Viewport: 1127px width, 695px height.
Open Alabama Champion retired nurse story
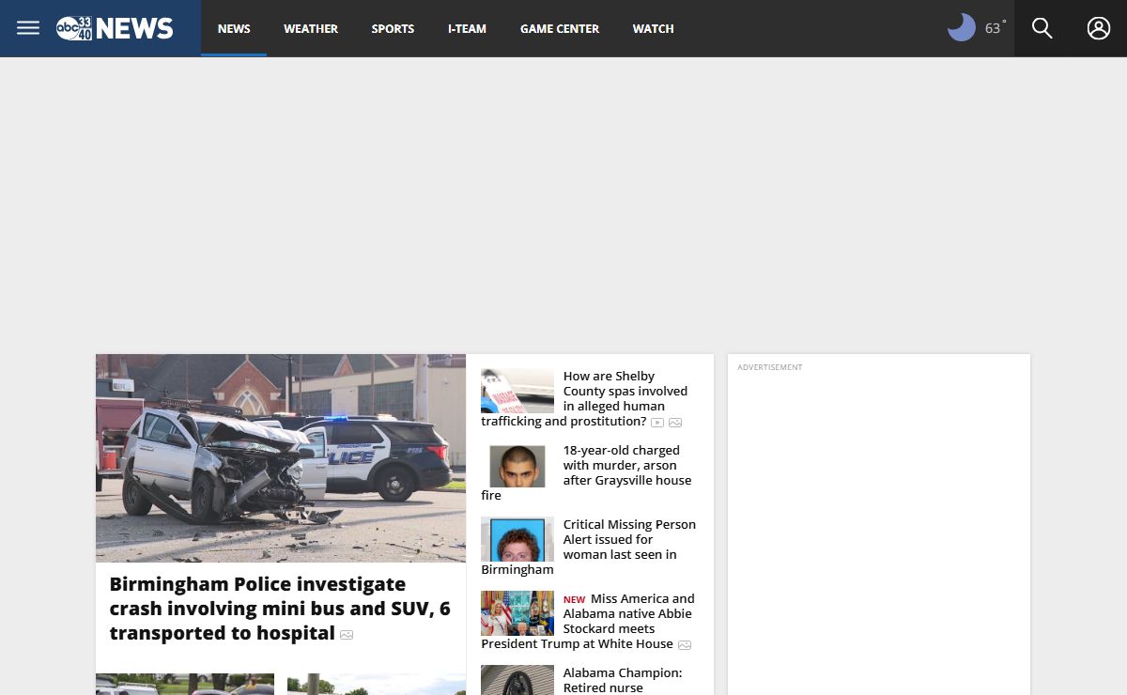point(623,680)
